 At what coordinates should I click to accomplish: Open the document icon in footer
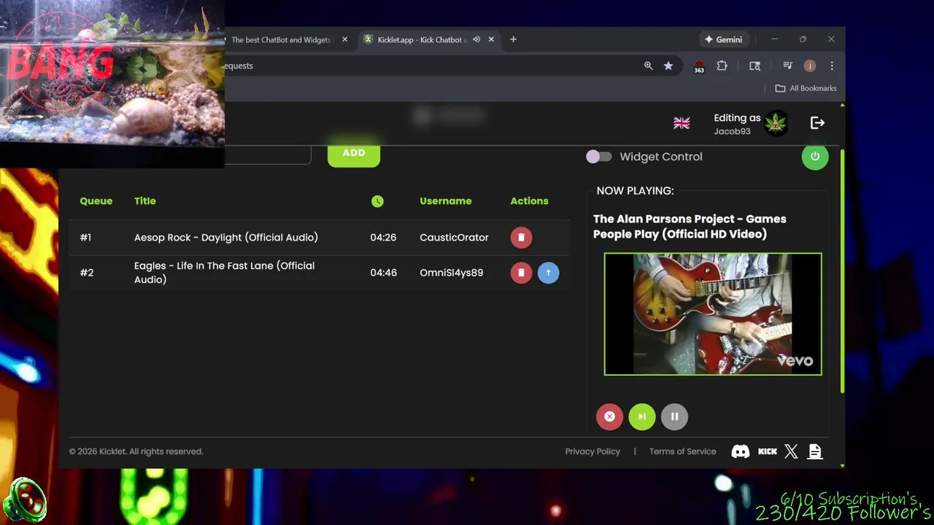tap(815, 451)
